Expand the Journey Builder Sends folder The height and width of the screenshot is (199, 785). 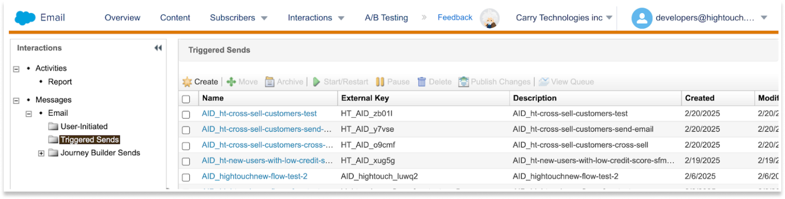[41, 153]
